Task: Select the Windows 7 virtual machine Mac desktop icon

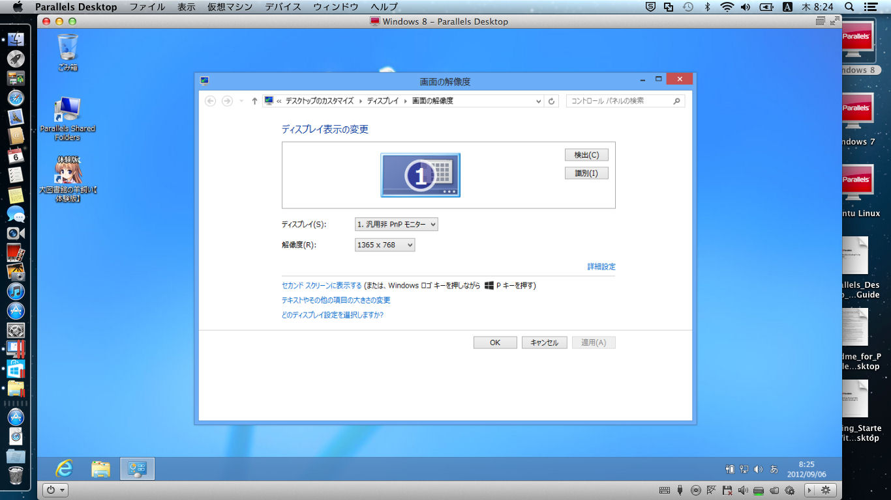Action: click(x=857, y=120)
